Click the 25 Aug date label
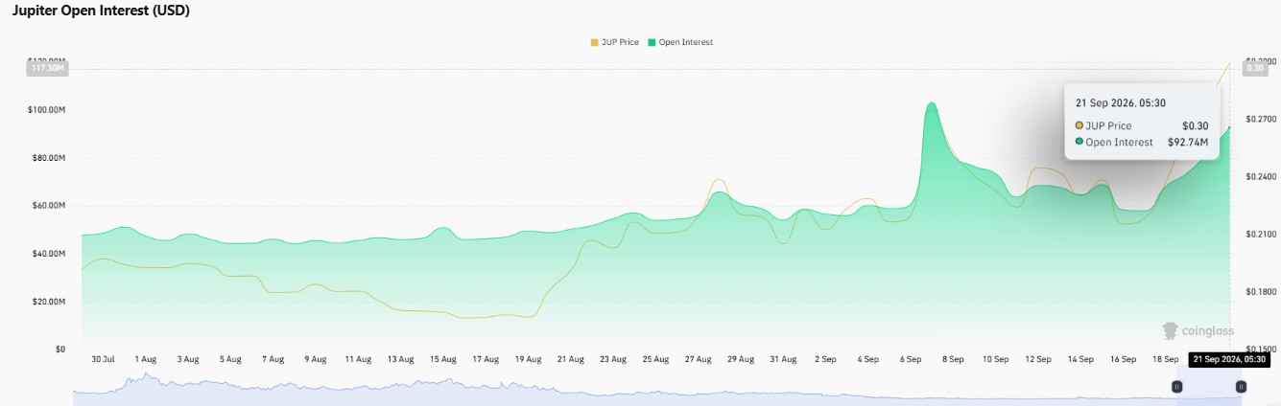The height and width of the screenshot is (406, 1281). coord(655,359)
